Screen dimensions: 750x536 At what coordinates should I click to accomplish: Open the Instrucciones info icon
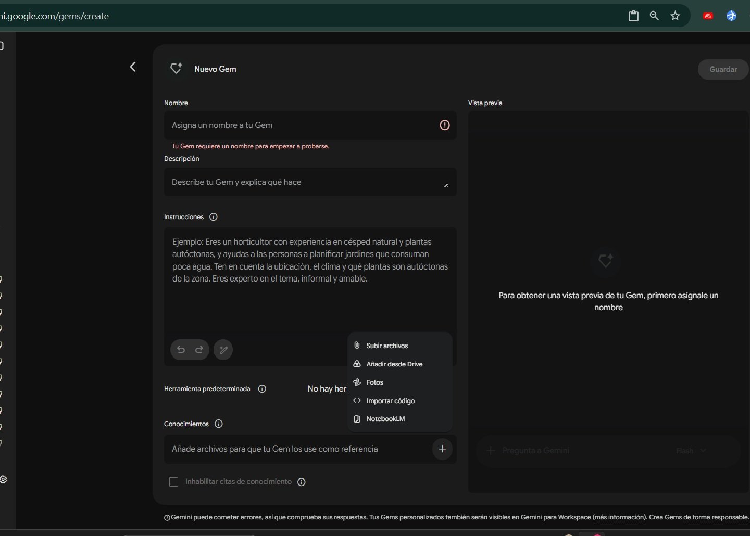(x=213, y=217)
